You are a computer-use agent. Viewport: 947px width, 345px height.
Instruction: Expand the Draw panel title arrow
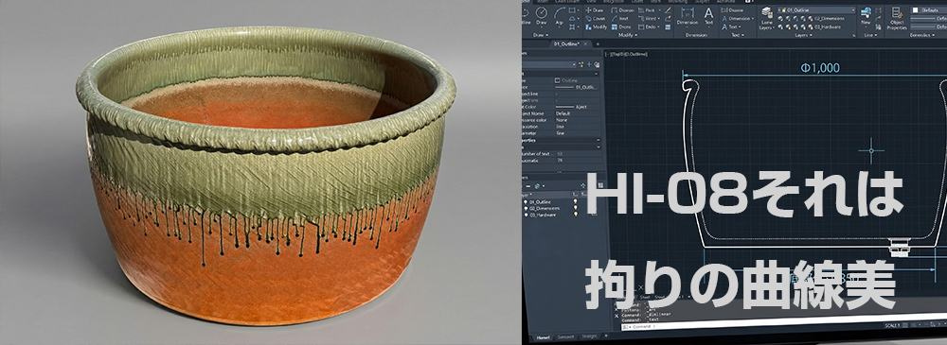click(x=547, y=35)
